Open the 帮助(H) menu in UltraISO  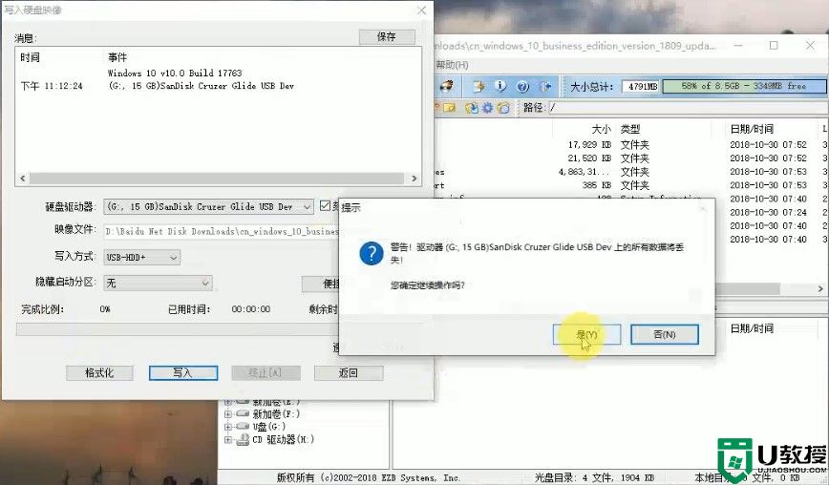[452, 65]
